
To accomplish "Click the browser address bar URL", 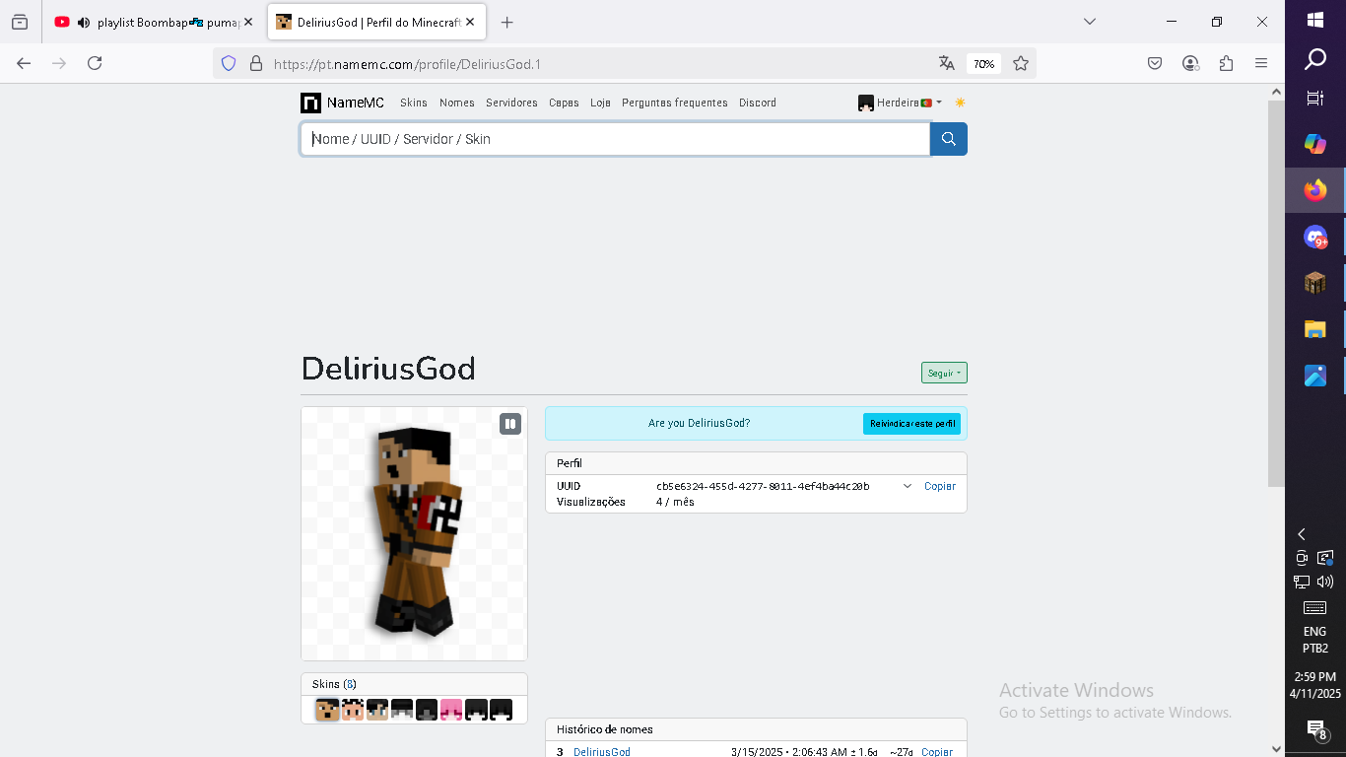I will coord(407,64).
